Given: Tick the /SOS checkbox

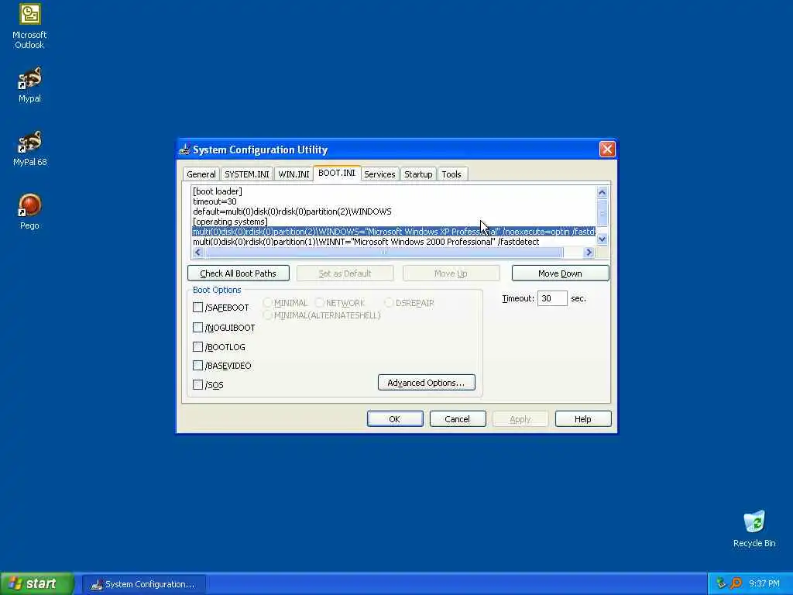Looking at the screenshot, I should 197,384.
